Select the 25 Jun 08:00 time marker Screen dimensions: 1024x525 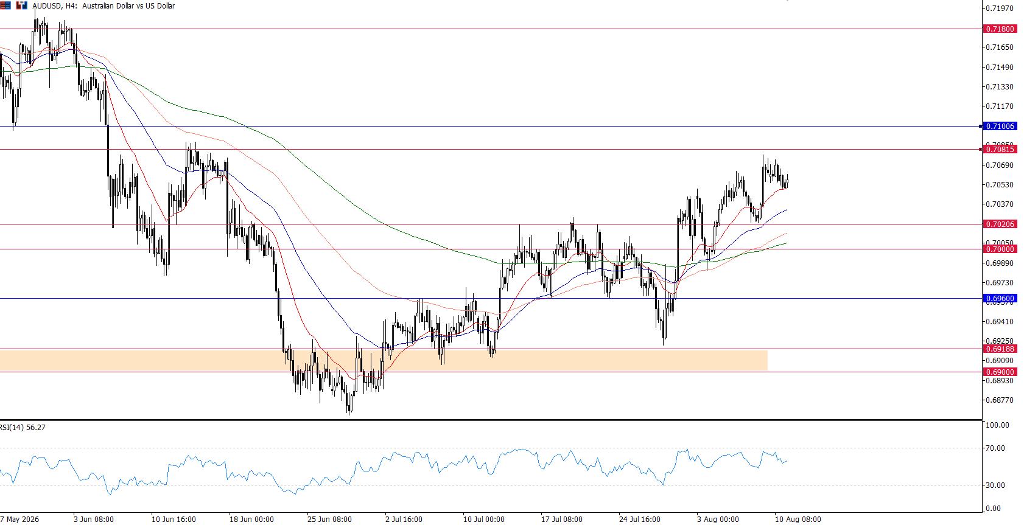coord(329,520)
